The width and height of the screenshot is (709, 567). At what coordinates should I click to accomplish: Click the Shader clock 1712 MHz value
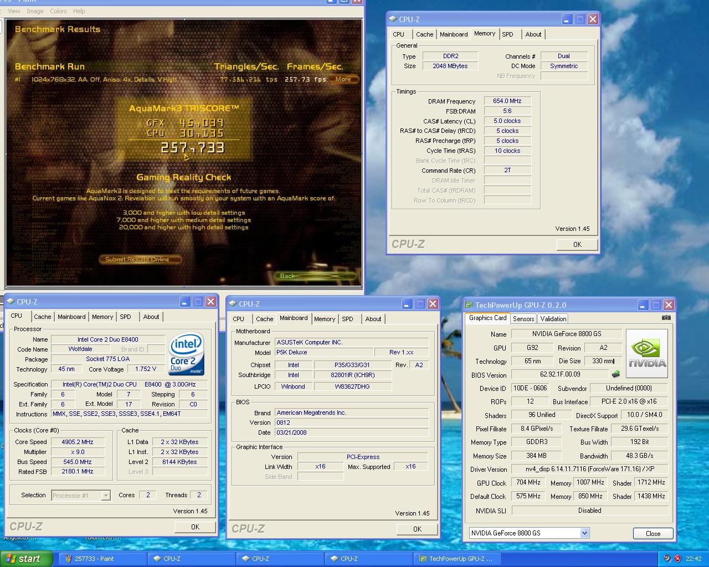click(x=651, y=483)
